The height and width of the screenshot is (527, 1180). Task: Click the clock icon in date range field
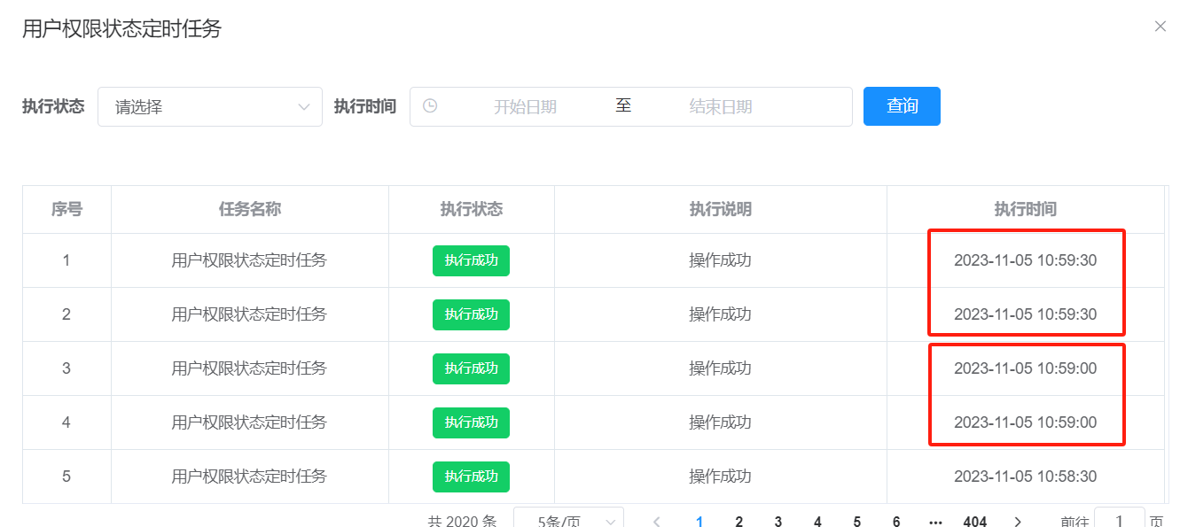(x=430, y=106)
